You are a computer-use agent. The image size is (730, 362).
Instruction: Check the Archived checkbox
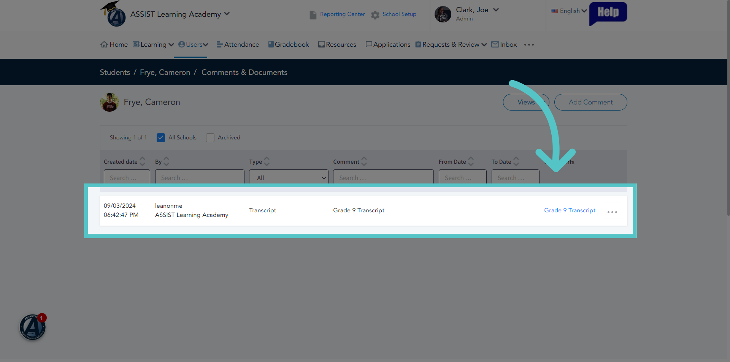(210, 138)
